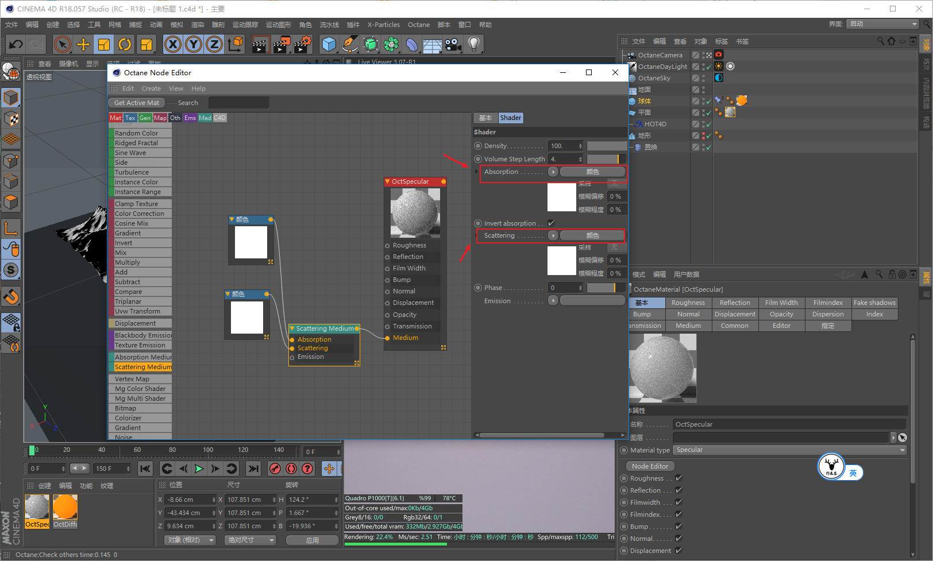Switch to the Shader tab
Viewport: 933px width, 561px height.
510,118
